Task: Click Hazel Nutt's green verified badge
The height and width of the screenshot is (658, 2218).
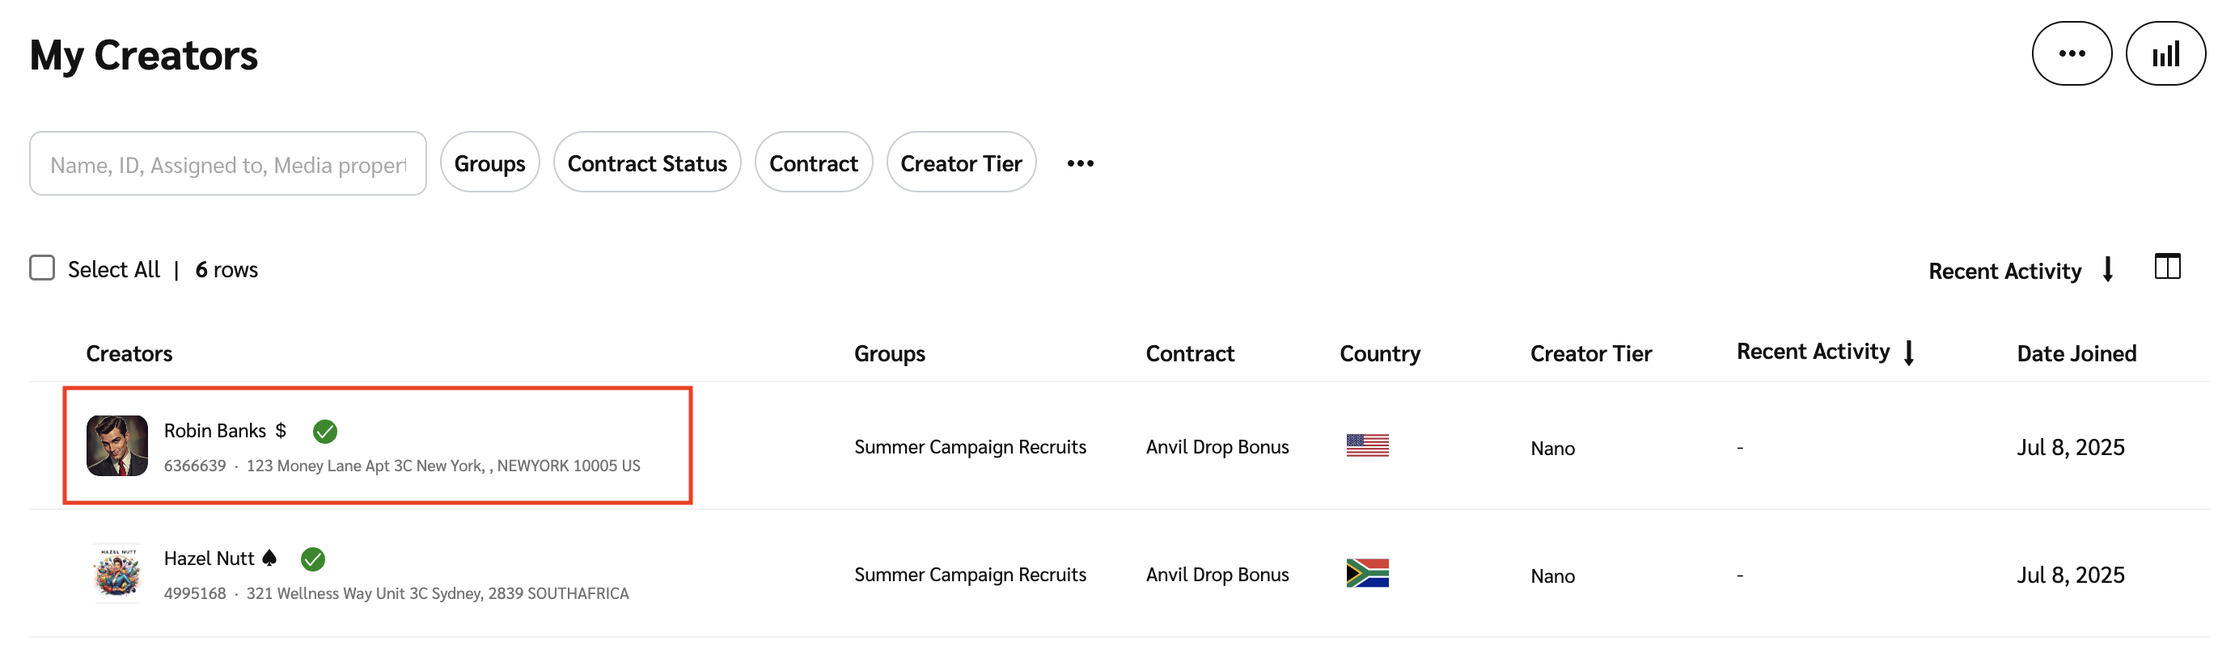Action: [312, 559]
